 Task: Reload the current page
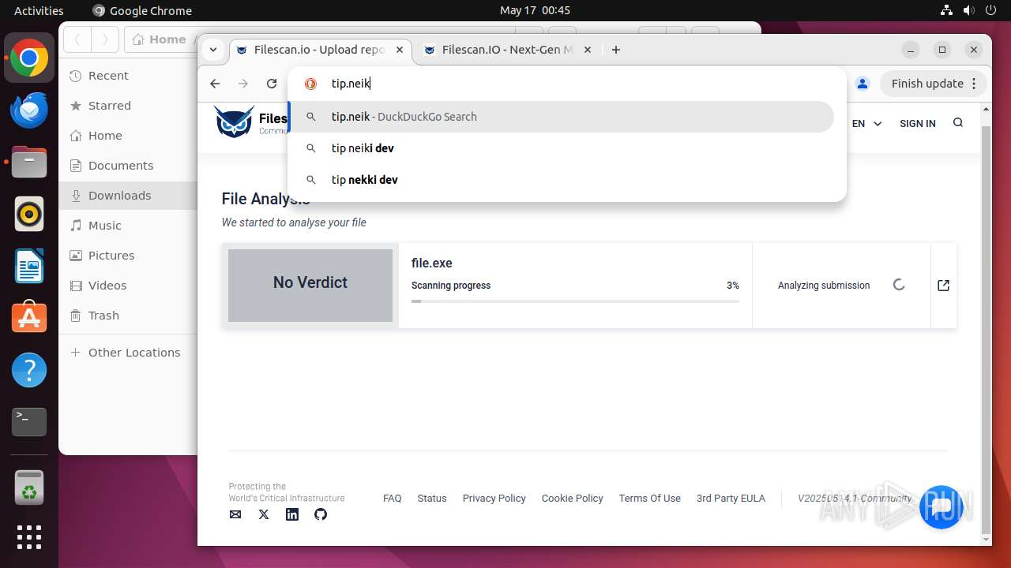coord(272,84)
